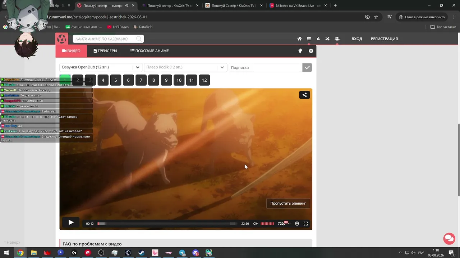Select episode 10
The width and height of the screenshot is (460, 258).
click(179, 80)
